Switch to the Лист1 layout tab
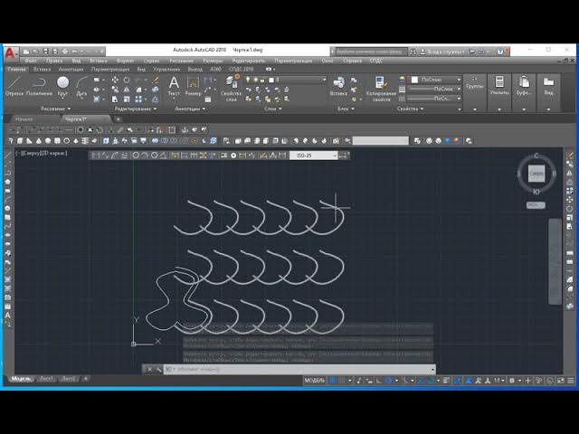Image resolution: width=579 pixels, height=434 pixels. [x=46, y=379]
